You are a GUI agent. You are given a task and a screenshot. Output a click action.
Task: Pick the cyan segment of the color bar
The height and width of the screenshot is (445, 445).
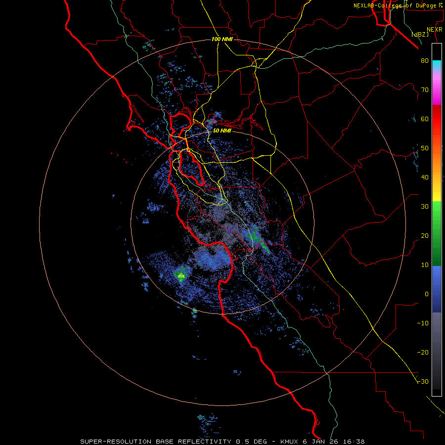437,65
